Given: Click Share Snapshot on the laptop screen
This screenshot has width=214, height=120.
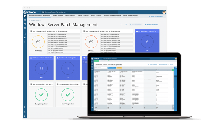Looking at the screenshot, I should (x=153, y=64).
